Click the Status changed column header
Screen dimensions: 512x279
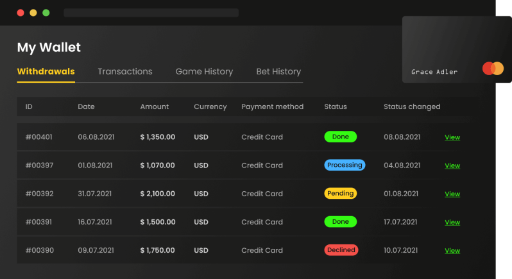pos(412,106)
